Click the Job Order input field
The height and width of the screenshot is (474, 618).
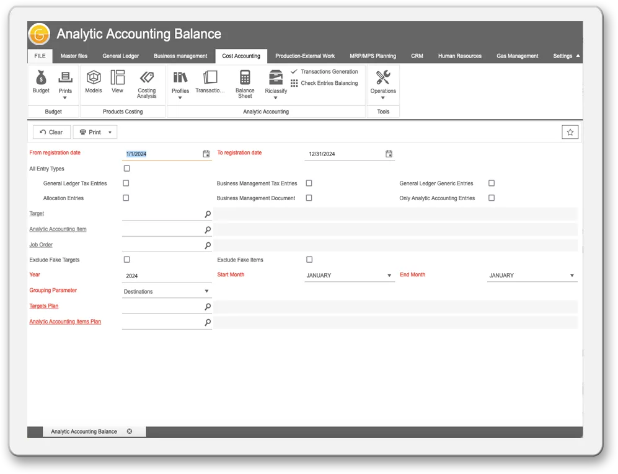pyautogui.click(x=162, y=245)
